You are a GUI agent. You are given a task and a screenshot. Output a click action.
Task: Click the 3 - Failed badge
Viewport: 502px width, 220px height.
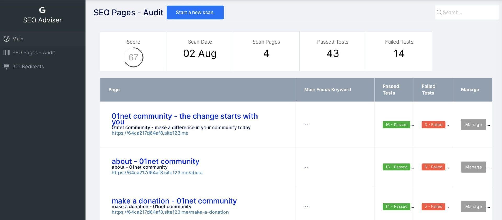coord(433,125)
